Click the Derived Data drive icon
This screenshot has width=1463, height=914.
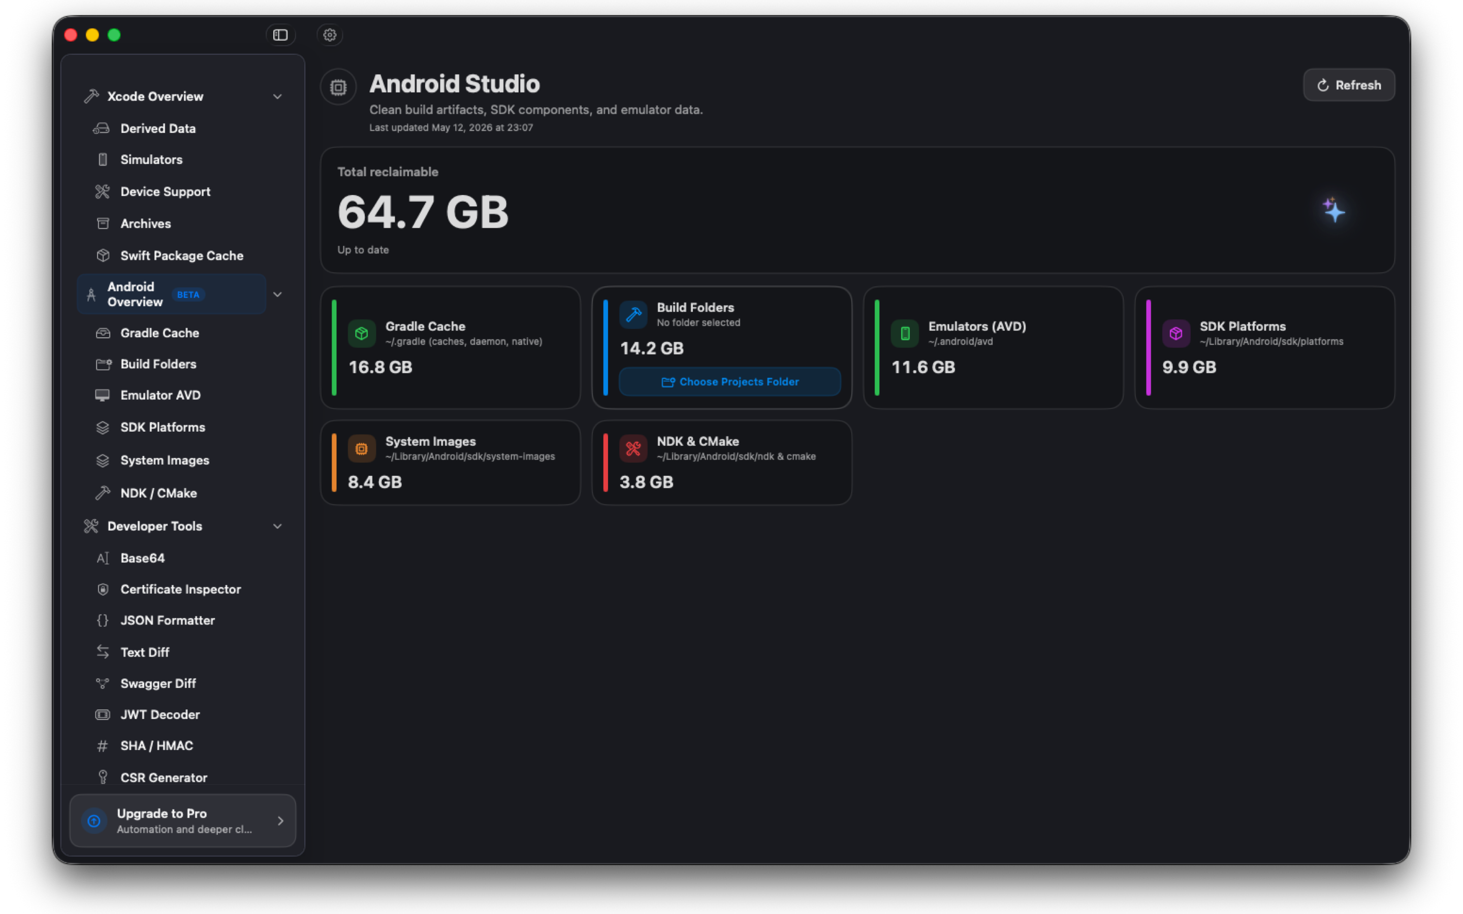tap(102, 128)
